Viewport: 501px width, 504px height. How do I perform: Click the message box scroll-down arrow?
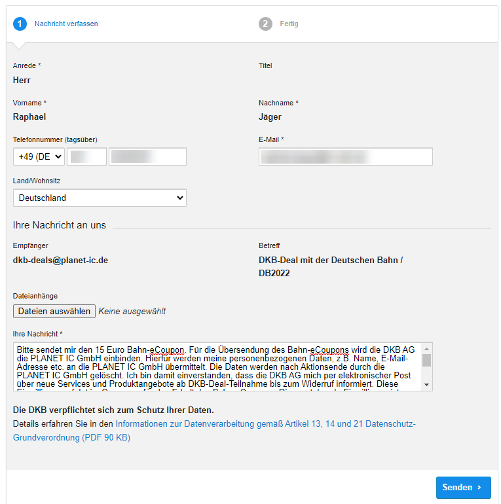coord(427,385)
